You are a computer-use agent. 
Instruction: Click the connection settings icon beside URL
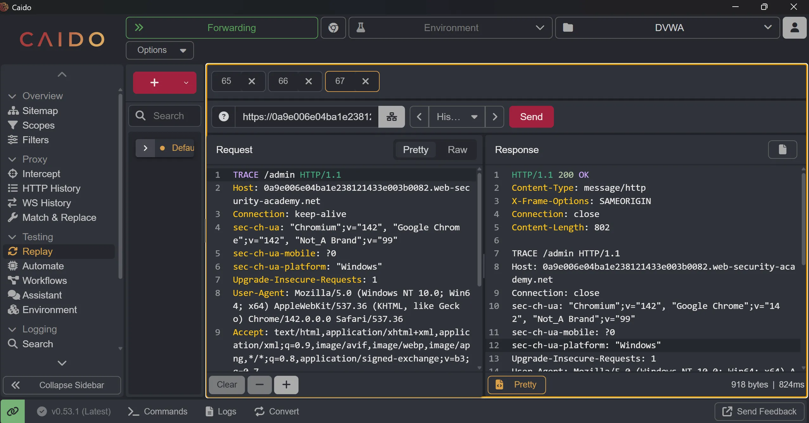391,117
